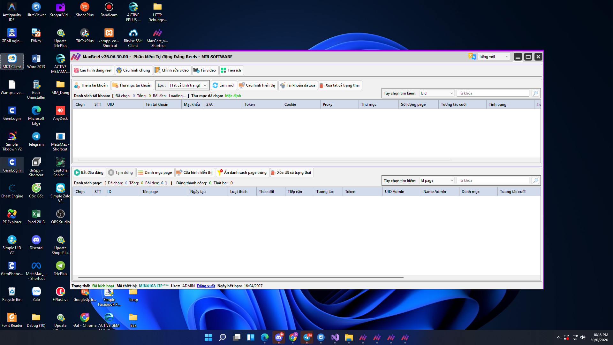
Task: Click Thêm tài khoản button
Action: click(91, 85)
